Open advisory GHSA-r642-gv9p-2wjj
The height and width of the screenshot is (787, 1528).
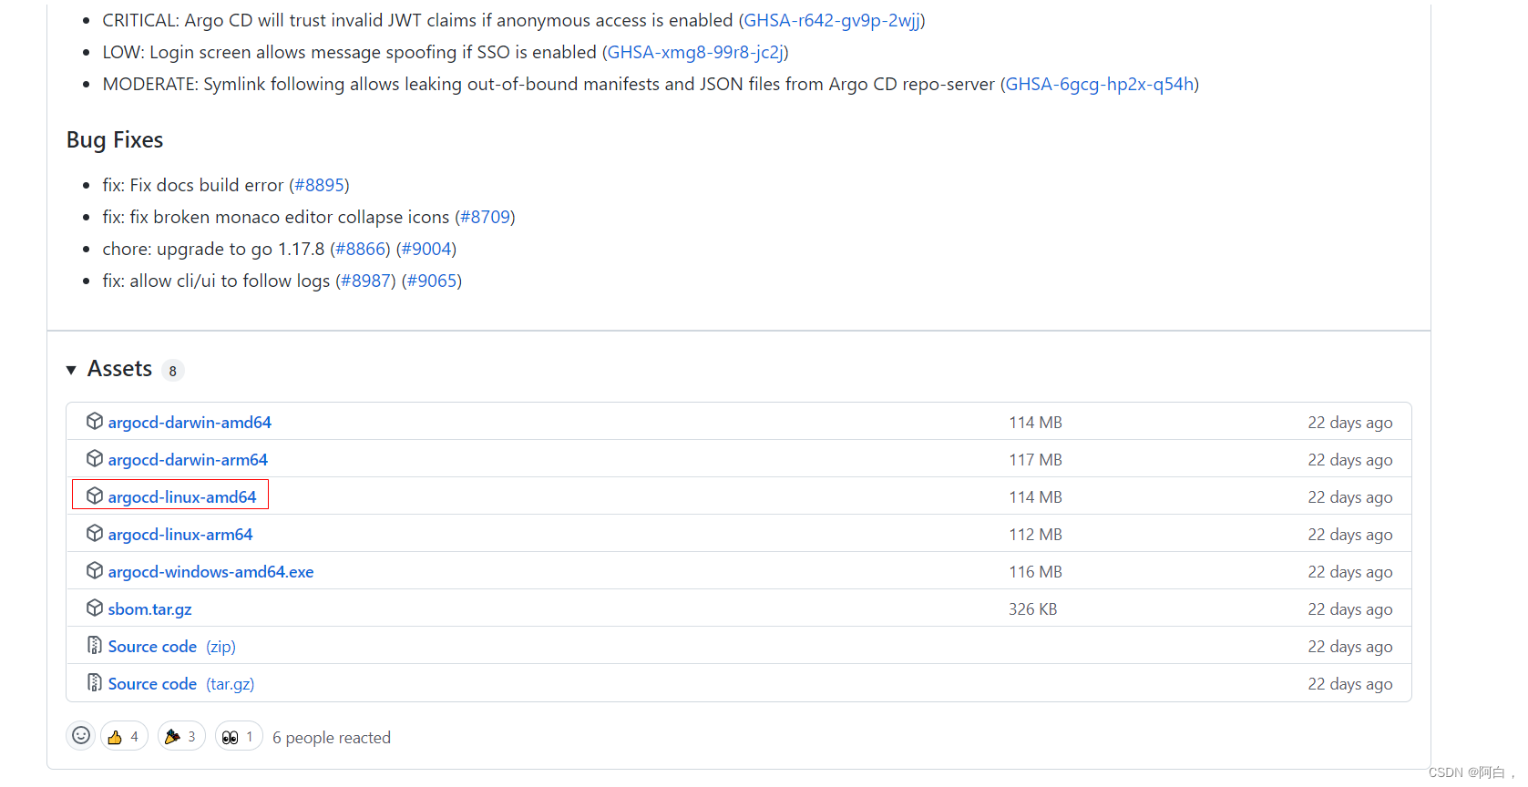click(832, 20)
